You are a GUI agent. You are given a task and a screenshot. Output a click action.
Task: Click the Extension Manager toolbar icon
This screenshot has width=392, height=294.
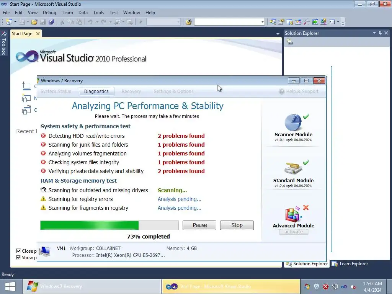323,22
